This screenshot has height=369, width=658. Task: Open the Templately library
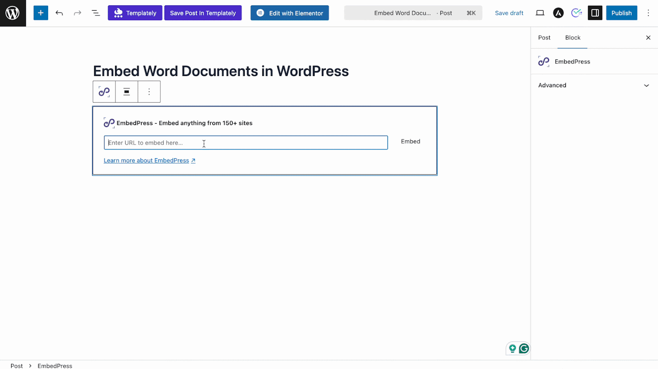click(135, 13)
